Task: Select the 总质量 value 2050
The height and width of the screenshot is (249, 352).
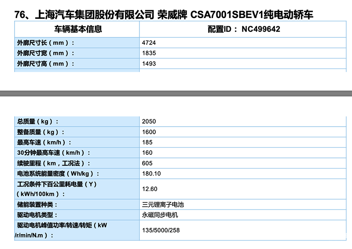Action: (x=149, y=121)
